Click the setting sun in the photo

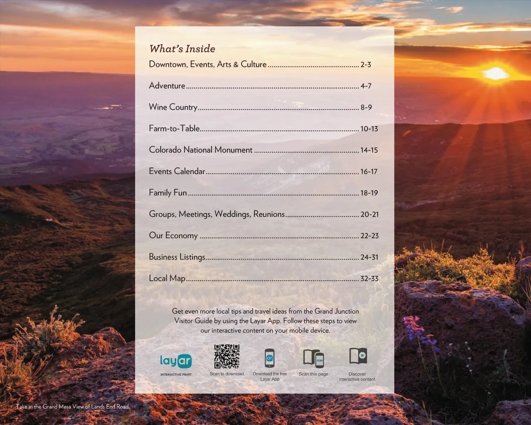495,73
